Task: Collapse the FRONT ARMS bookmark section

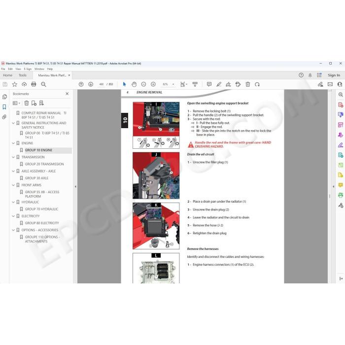Action: (x=13, y=185)
